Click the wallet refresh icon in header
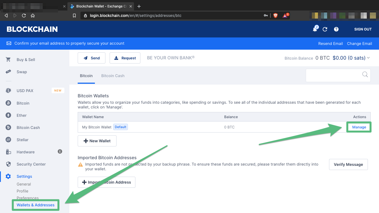 tap(325, 29)
